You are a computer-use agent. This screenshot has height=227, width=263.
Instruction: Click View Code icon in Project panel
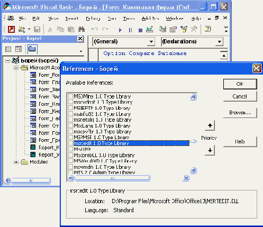(x=8, y=49)
